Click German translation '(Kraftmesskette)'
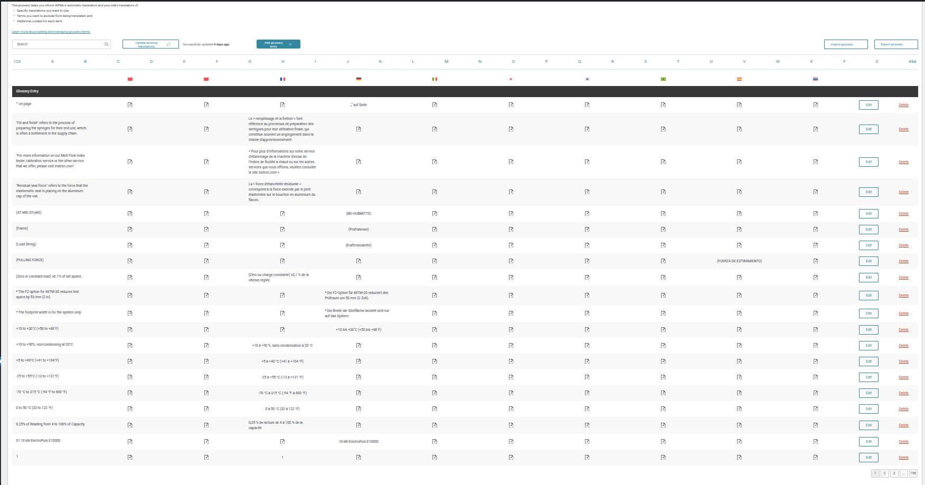Screen dimensions: 925x485 click(358, 245)
